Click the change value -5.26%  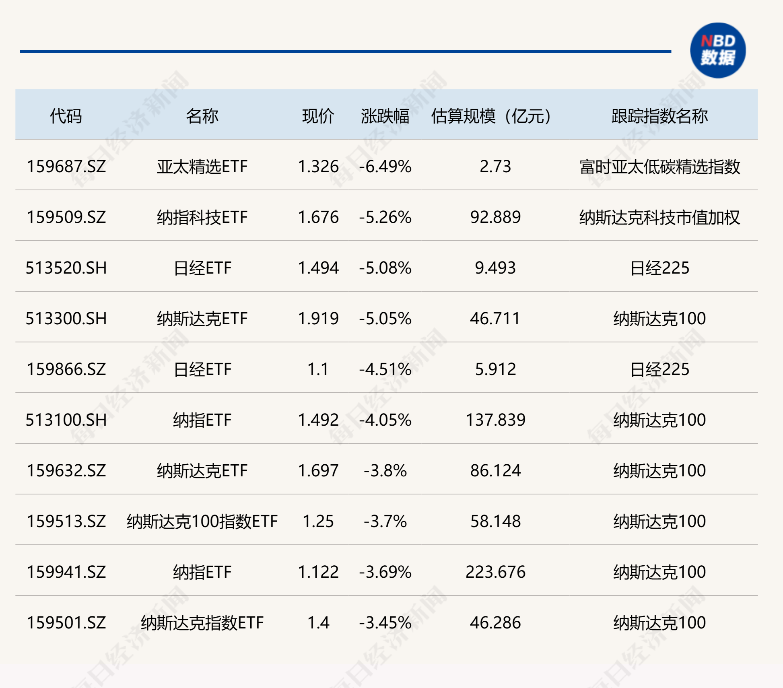pyautogui.click(x=385, y=217)
